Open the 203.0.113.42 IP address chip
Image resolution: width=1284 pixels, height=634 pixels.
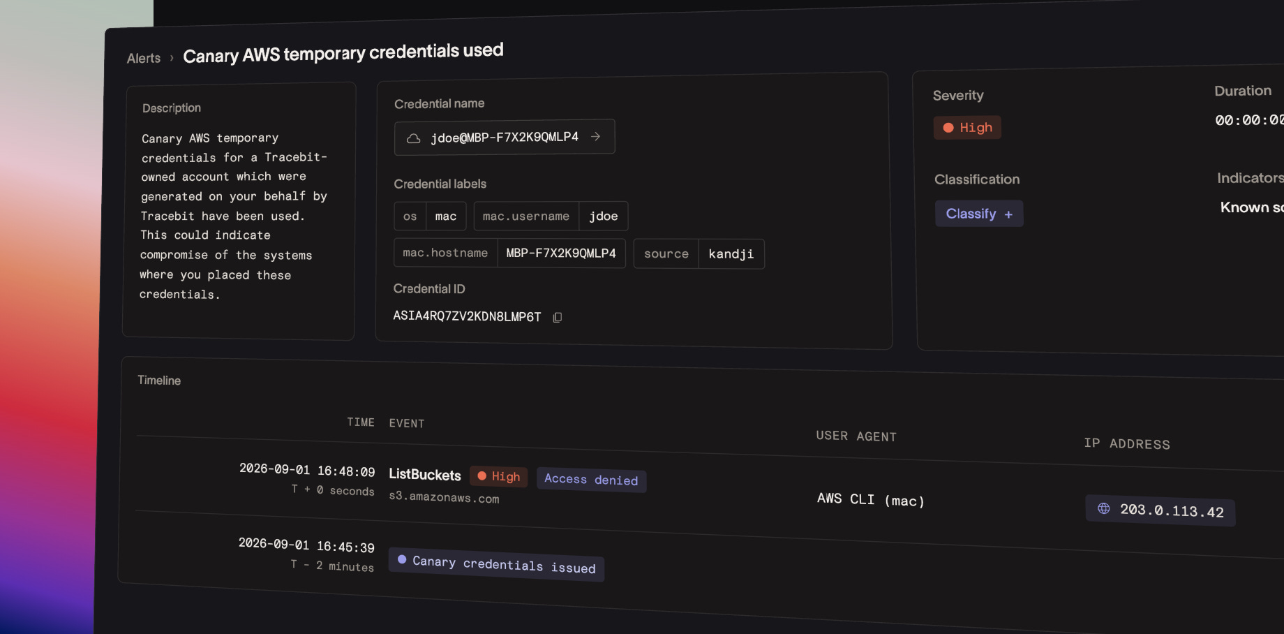tap(1160, 510)
